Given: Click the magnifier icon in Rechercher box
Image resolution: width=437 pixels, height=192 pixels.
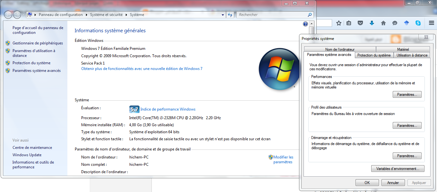Looking at the screenshot, I should (x=310, y=15).
